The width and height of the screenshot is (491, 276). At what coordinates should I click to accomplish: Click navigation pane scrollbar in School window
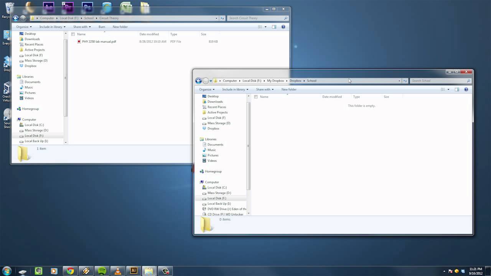click(x=249, y=146)
